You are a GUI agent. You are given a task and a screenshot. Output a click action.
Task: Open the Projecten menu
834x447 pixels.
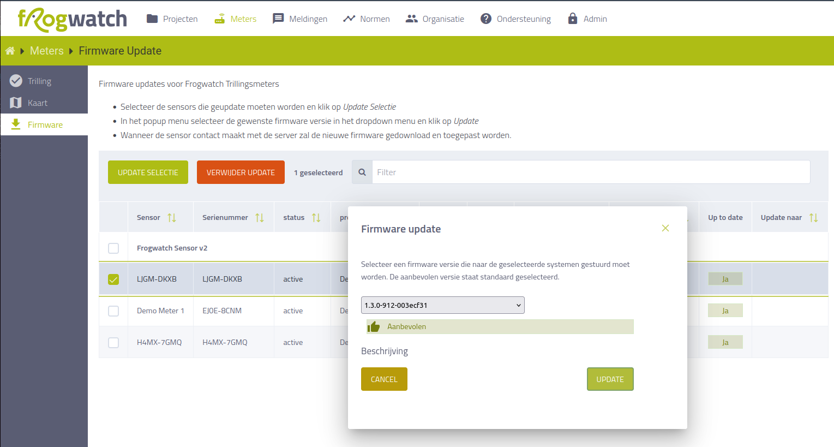[172, 19]
